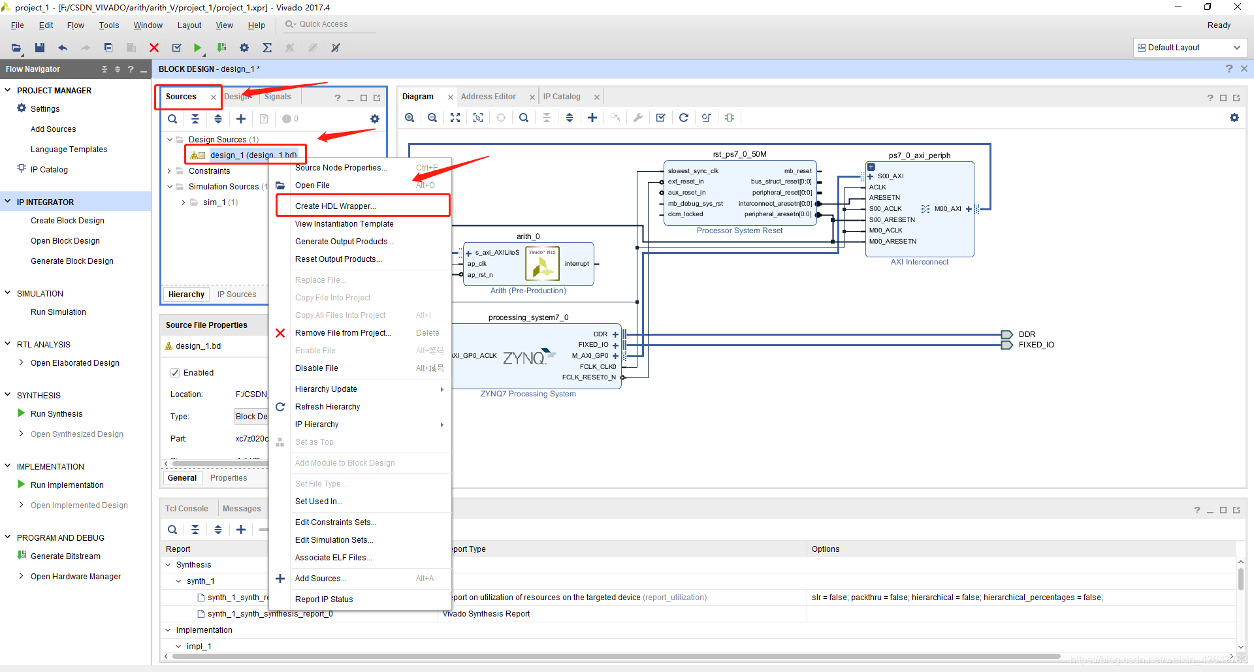Open the Default Layout dropdown
This screenshot has height=672, width=1254.
click(x=1190, y=48)
